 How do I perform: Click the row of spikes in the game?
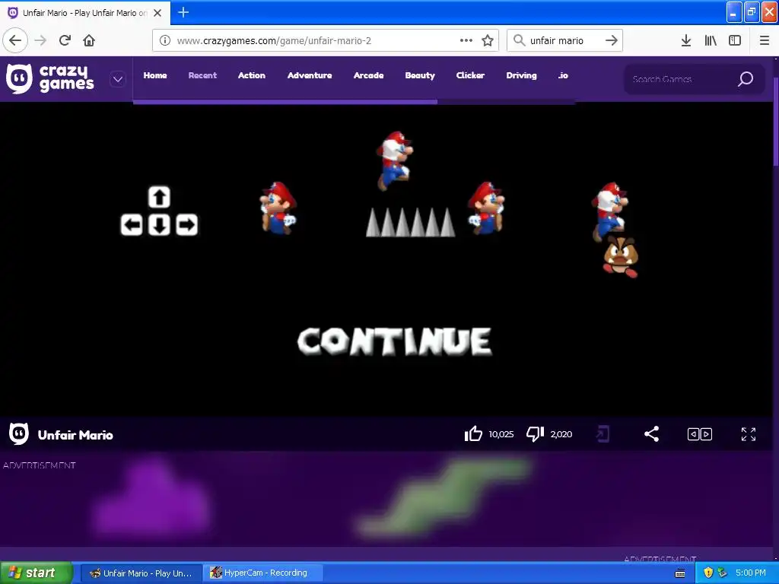coord(410,222)
